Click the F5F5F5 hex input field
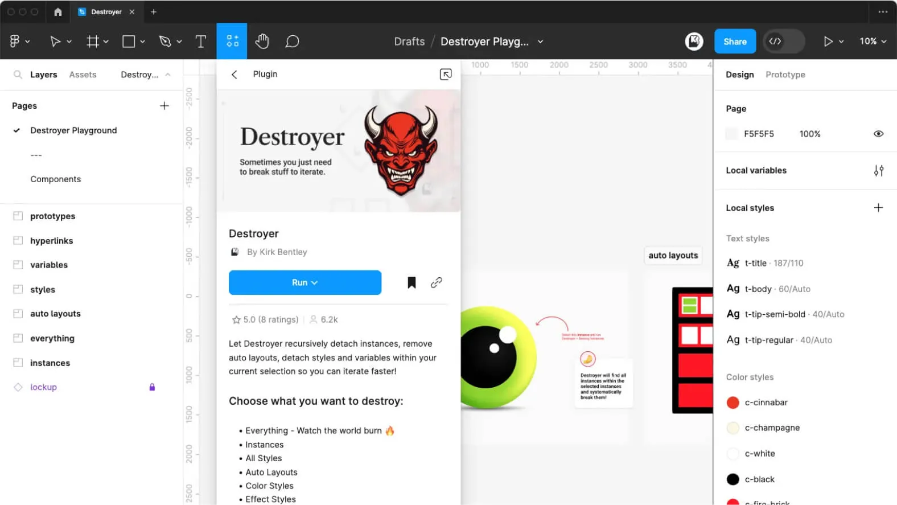This screenshot has width=897, height=505. 759,134
